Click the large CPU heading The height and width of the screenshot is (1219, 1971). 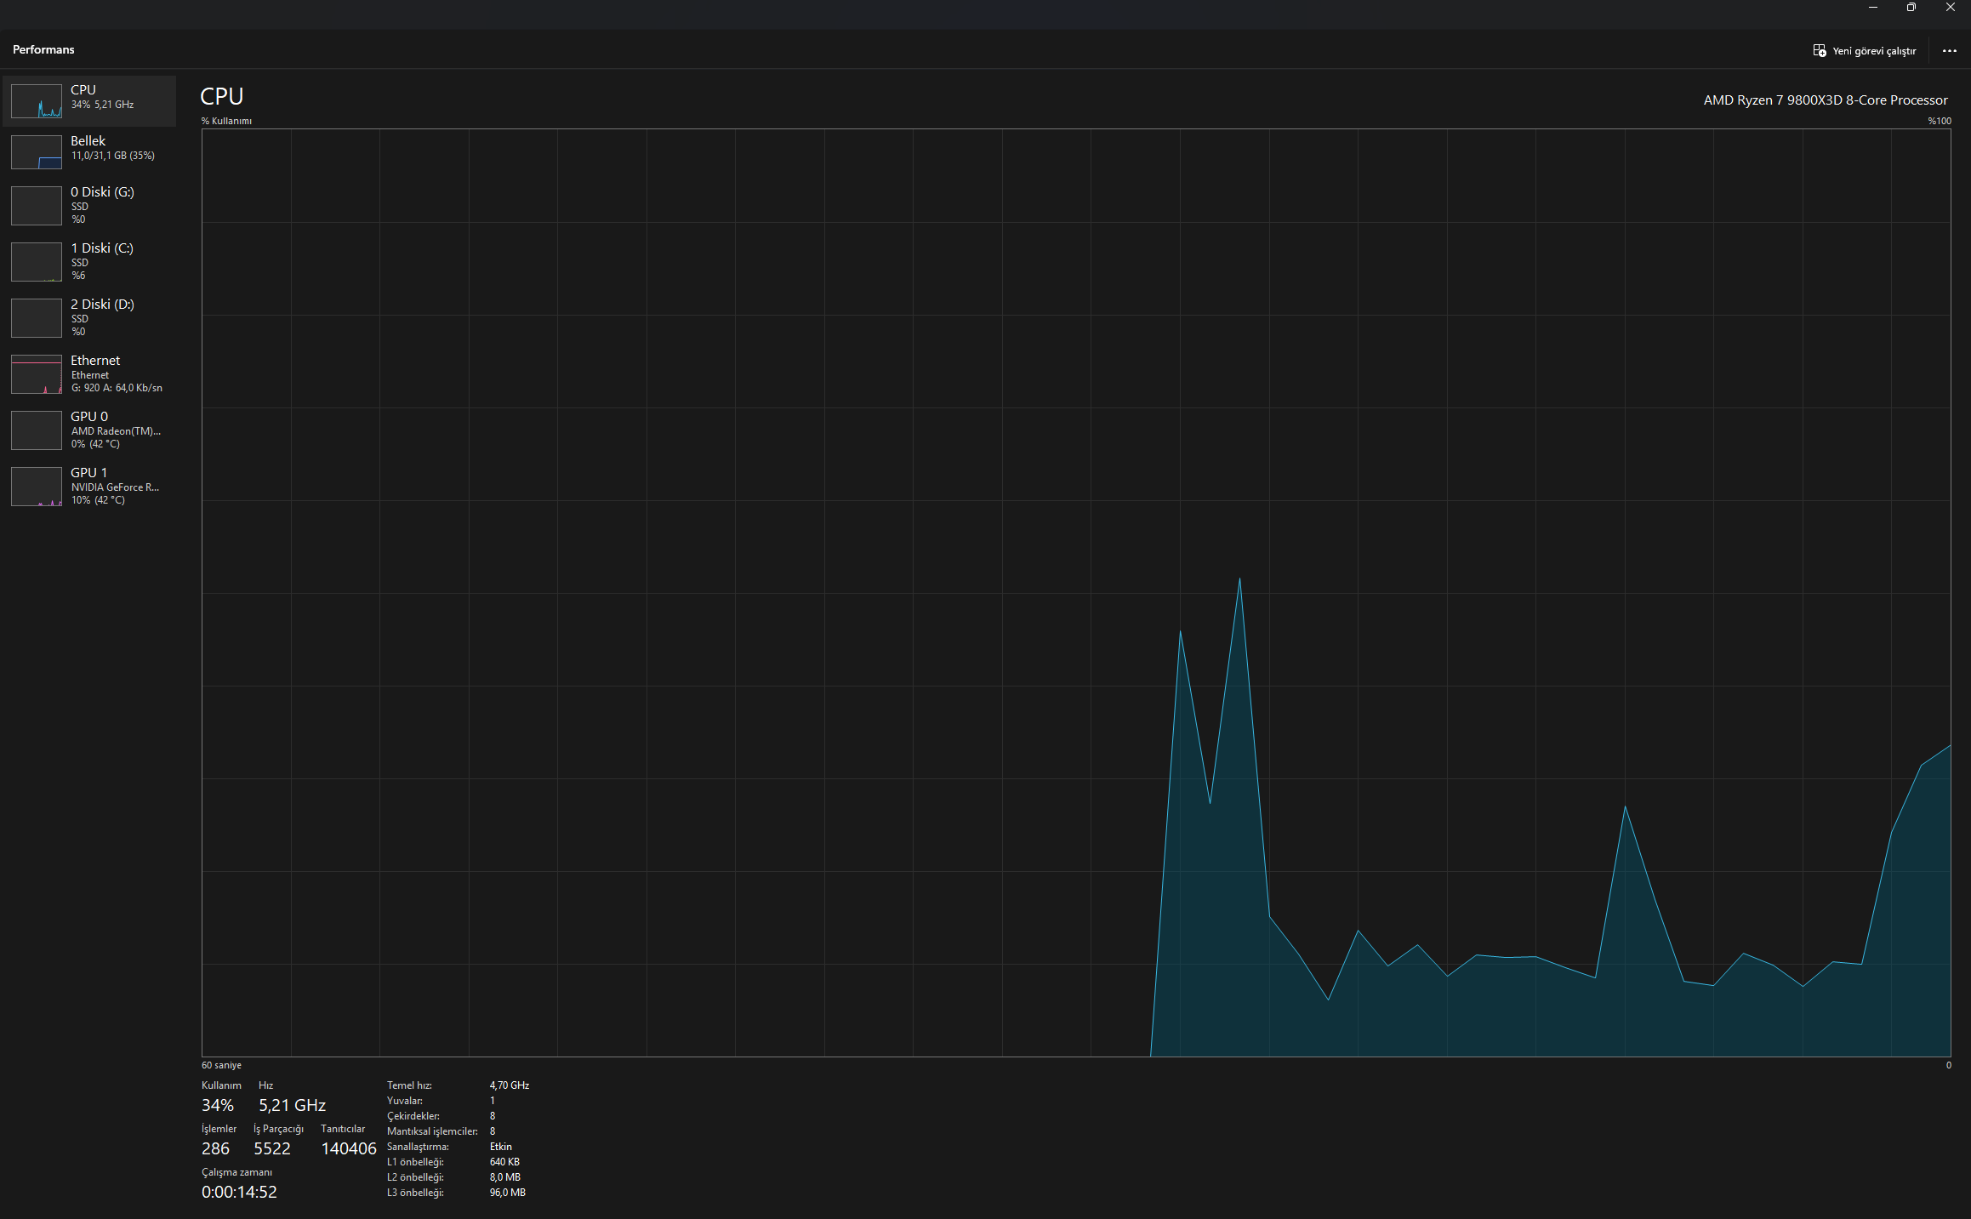[x=222, y=96]
